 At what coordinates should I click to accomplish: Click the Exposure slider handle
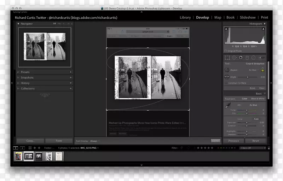click(247, 122)
